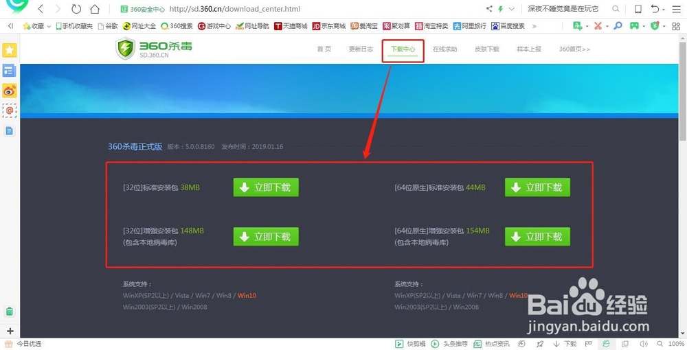687x350 pixels.
Task: Click the 深夜不睡觉 search input box
Action: coord(567,9)
